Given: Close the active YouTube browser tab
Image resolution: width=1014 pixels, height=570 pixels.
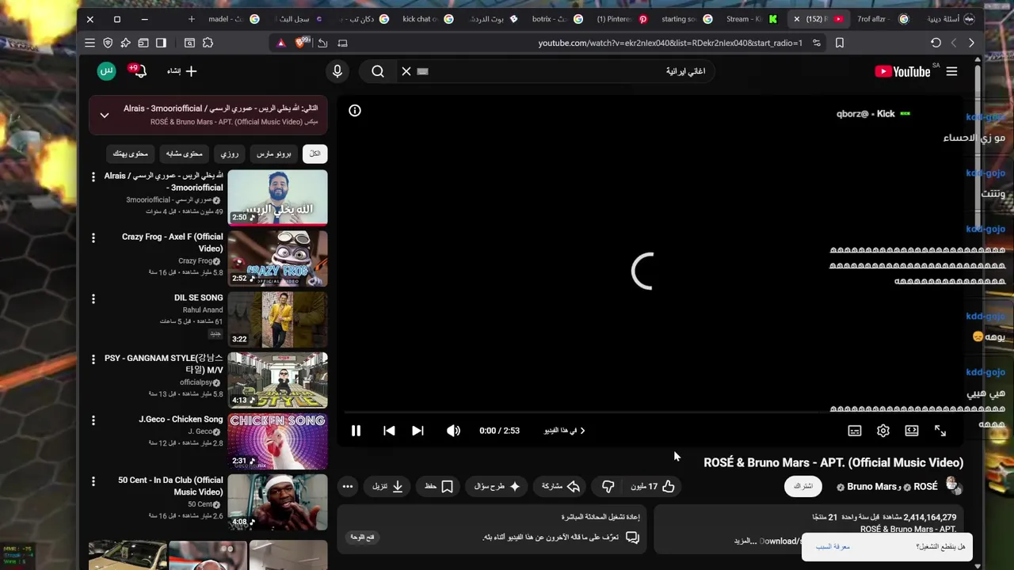Looking at the screenshot, I should tap(797, 19).
